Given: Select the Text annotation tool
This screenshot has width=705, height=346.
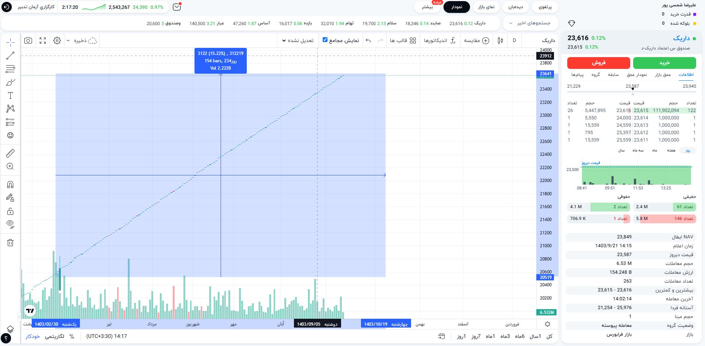Looking at the screenshot, I should (10, 95).
